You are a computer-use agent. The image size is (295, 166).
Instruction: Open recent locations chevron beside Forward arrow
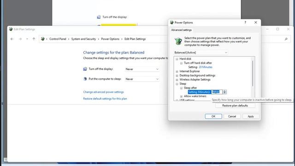(x=27, y=39)
